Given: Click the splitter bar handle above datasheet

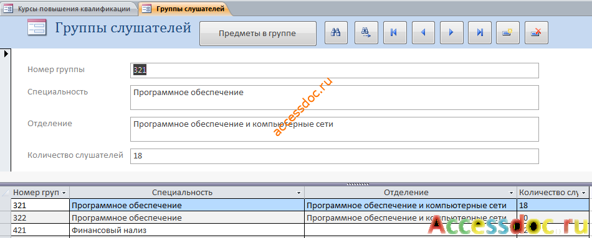Looking at the screenshot, I should pyautogui.click(x=358, y=185).
